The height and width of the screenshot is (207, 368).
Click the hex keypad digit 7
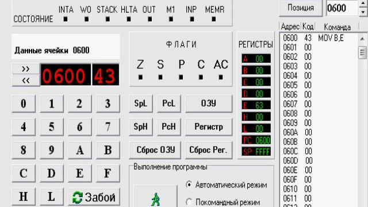point(108,126)
